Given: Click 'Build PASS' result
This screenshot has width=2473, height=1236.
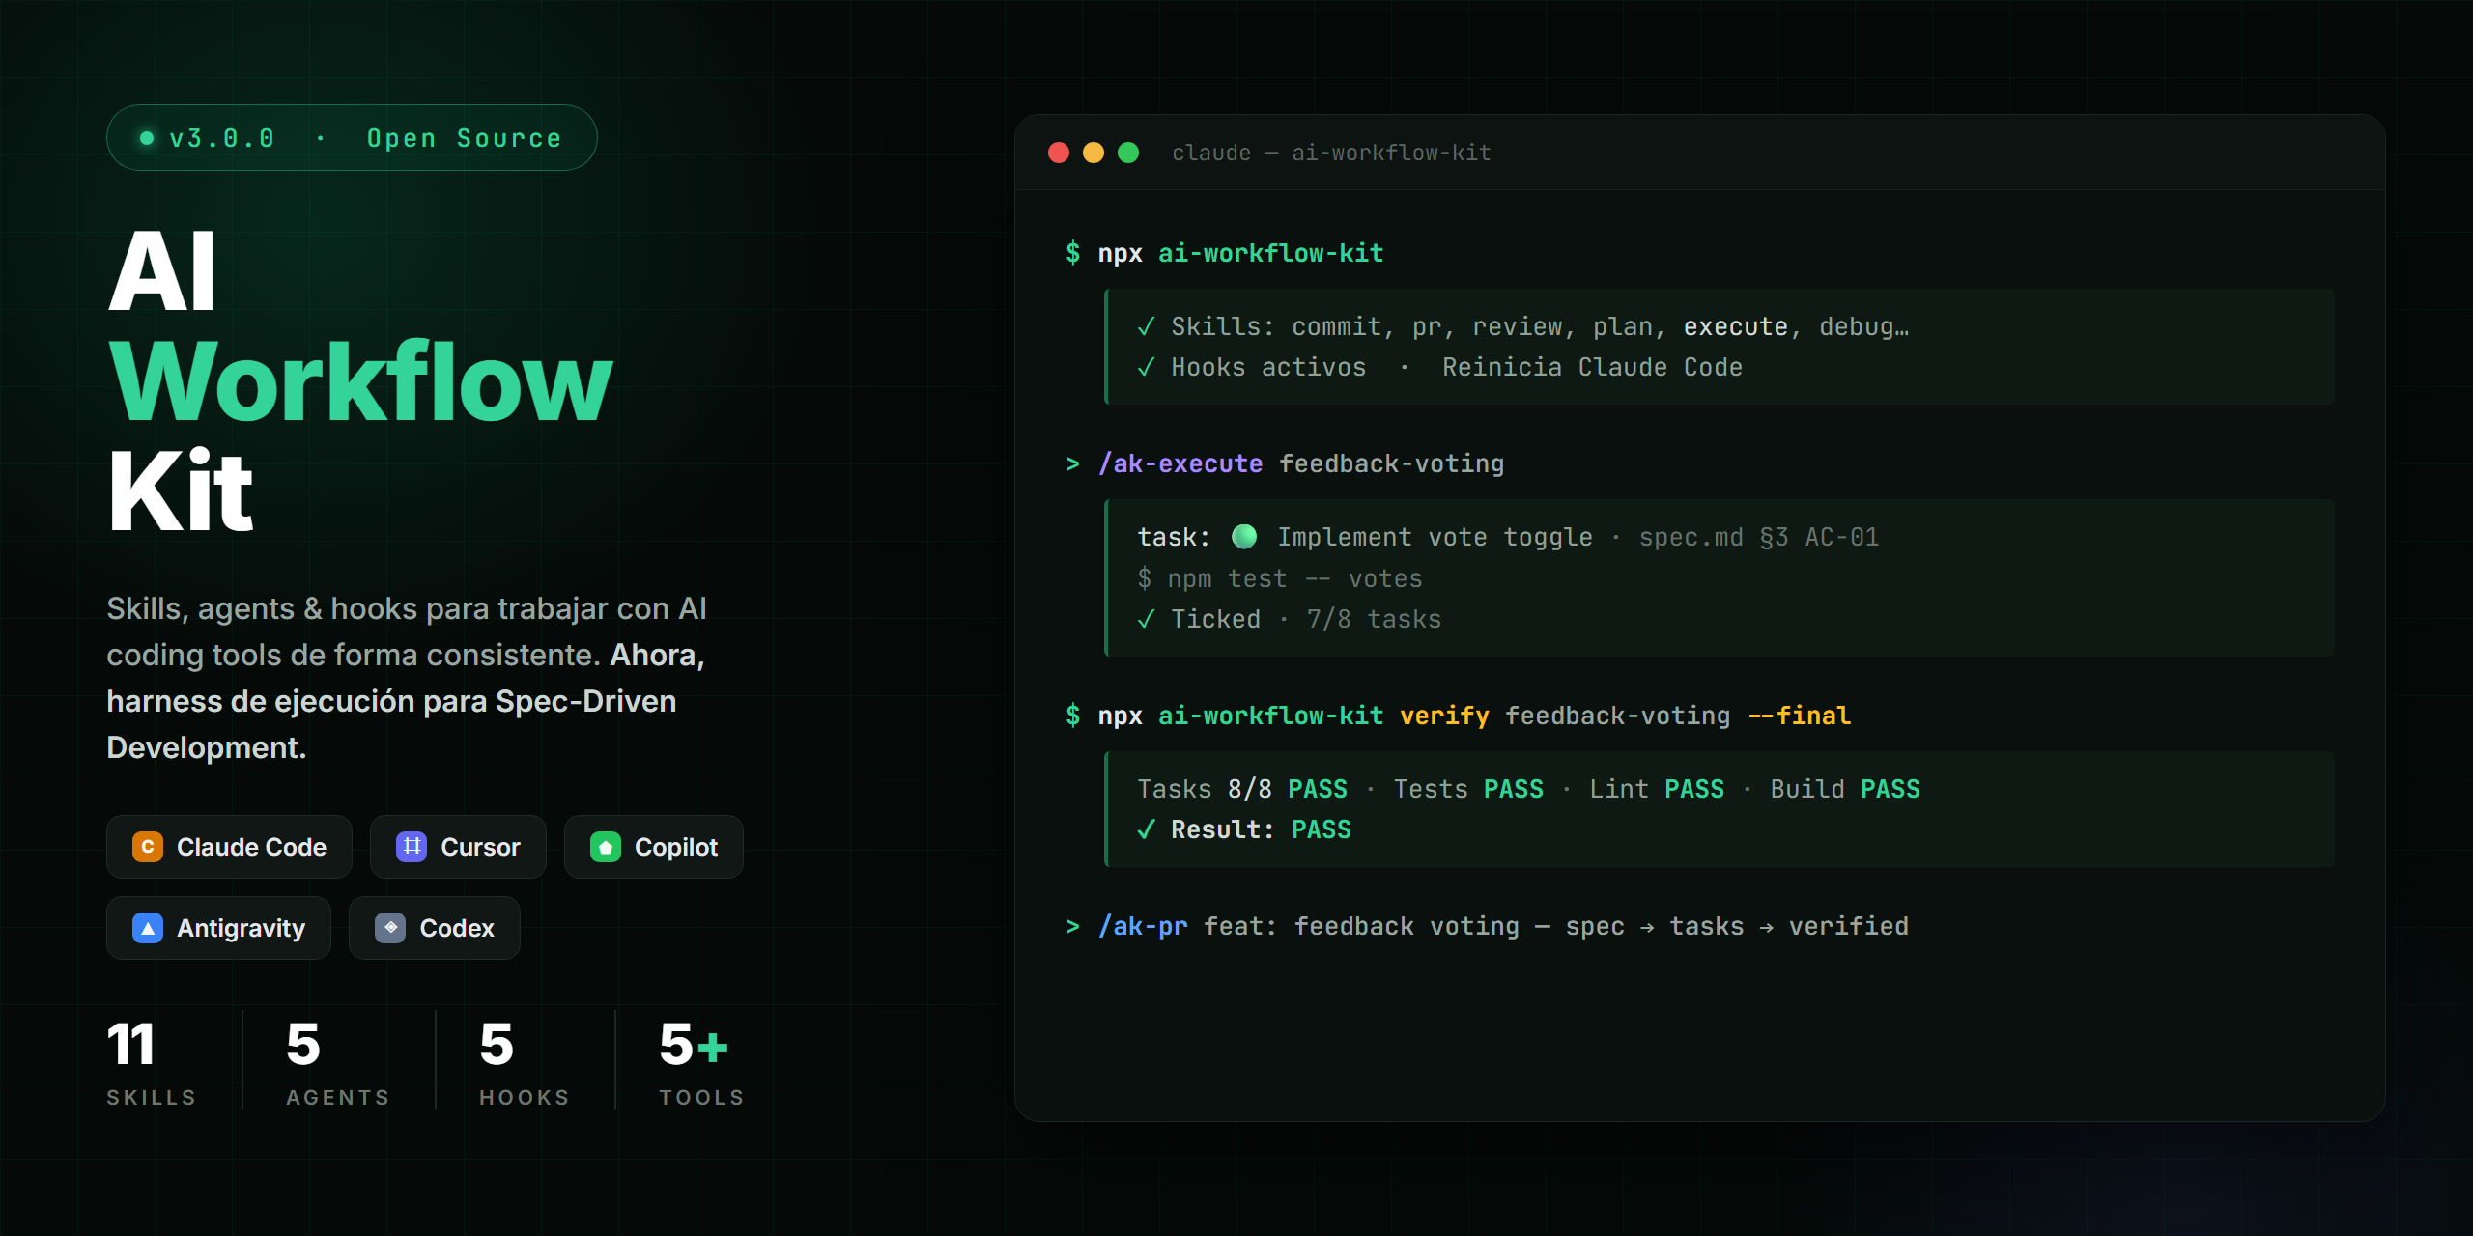Looking at the screenshot, I should (1845, 789).
